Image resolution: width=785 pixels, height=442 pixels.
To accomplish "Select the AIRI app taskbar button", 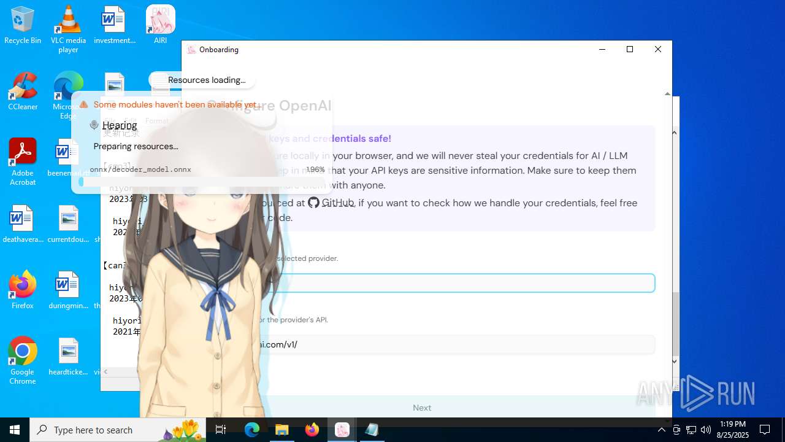I will pyautogui.click(x=342, y=430).
